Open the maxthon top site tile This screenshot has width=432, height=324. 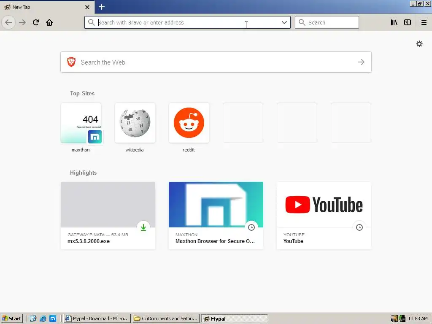point(81,123)
